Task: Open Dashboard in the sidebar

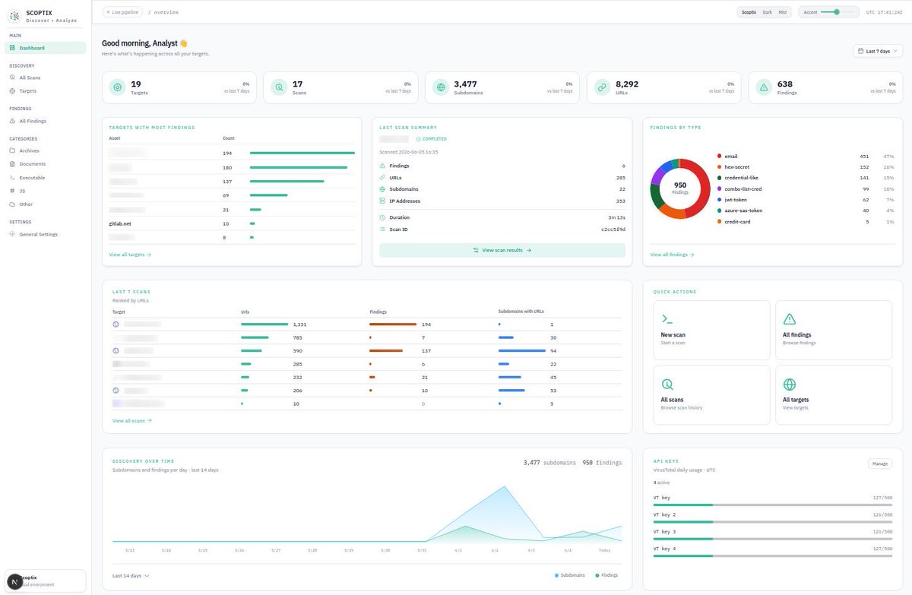Action: click(x=46, y=48)
